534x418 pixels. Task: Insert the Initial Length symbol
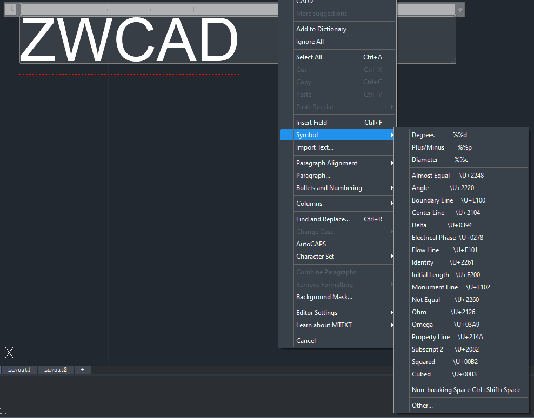(x=461, y=275)
